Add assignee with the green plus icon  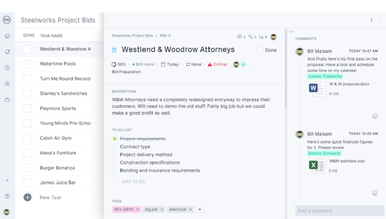point(244,65)
